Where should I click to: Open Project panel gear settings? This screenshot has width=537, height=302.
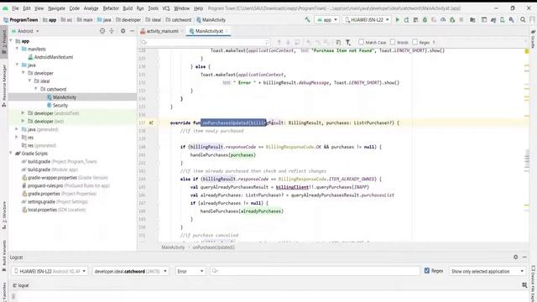pyautogui.click(x=123, y=31)
